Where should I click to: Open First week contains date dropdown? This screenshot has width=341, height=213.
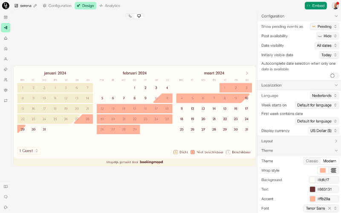[317, 121]
